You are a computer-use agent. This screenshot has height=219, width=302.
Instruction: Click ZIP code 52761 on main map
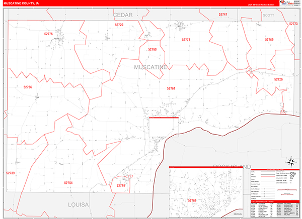[171, 88]
